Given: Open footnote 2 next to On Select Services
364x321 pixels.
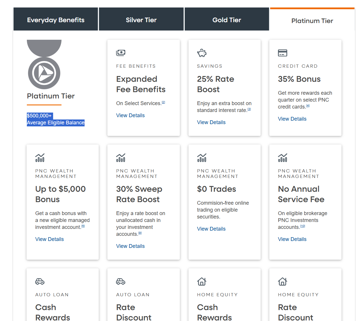Looking at the screenshot, I should point(163,102).
